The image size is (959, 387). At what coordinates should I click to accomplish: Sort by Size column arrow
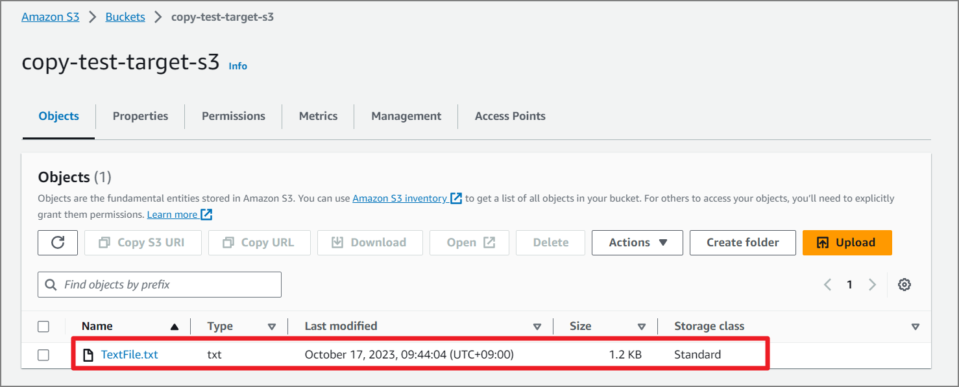642,327
